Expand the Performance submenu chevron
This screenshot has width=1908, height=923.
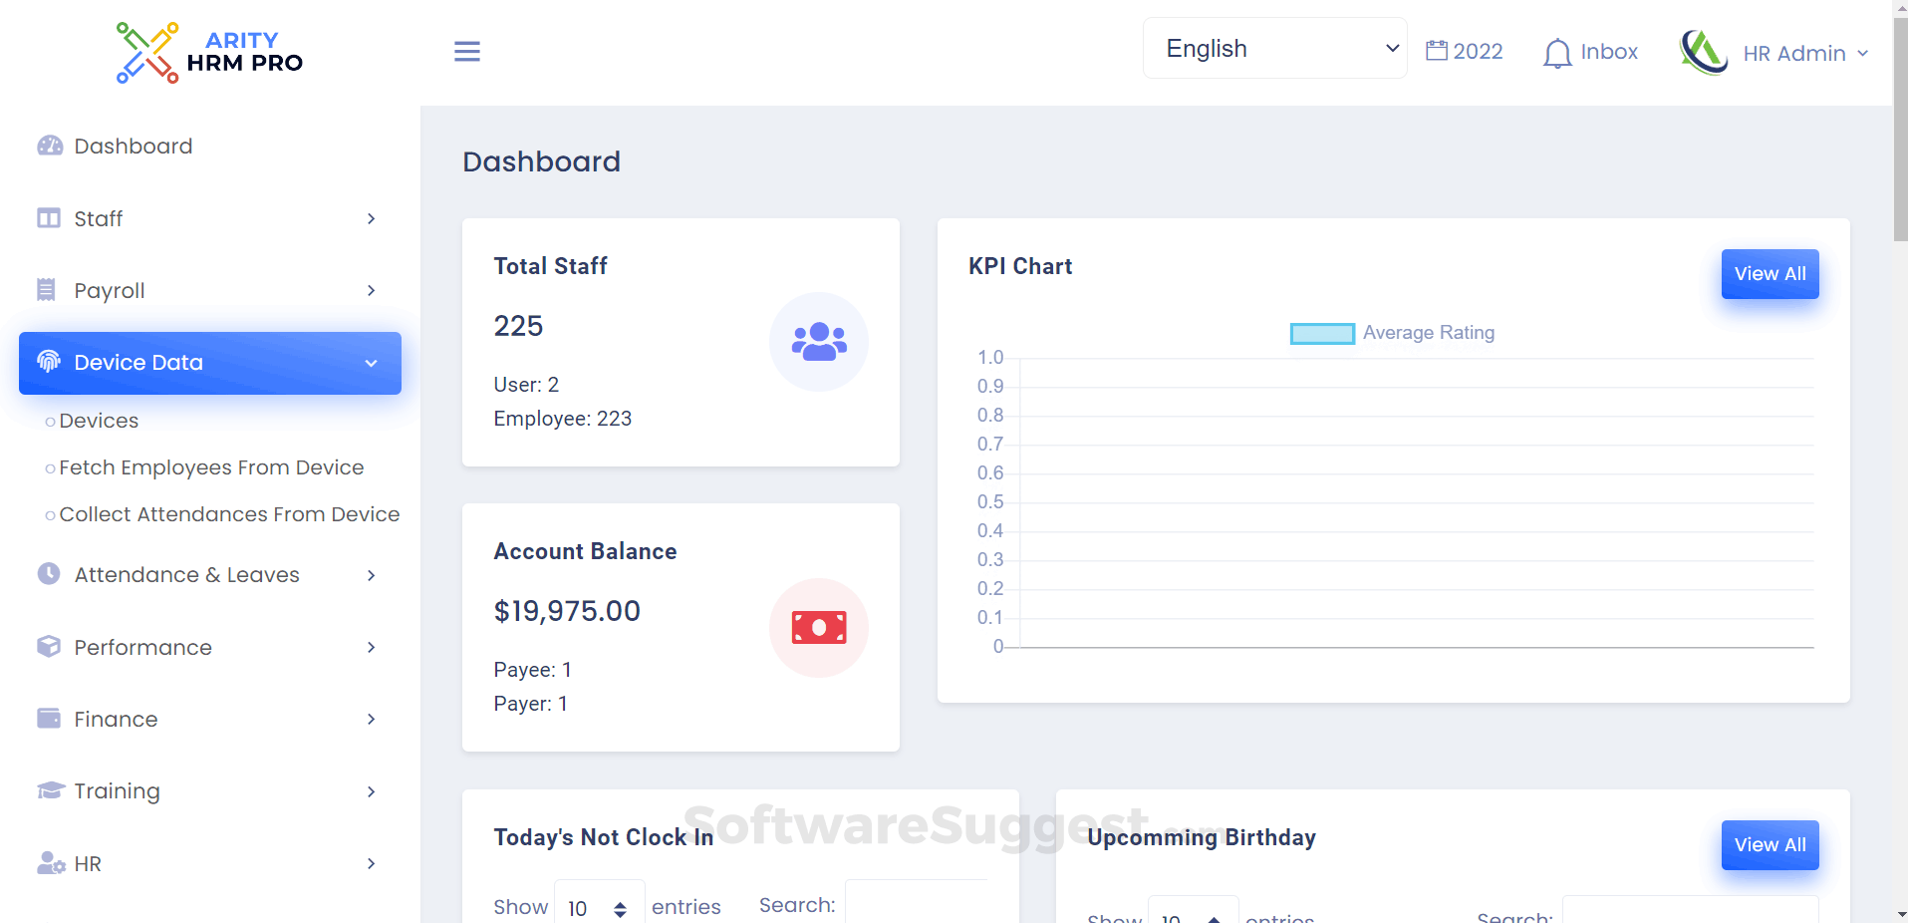(371, 647)
